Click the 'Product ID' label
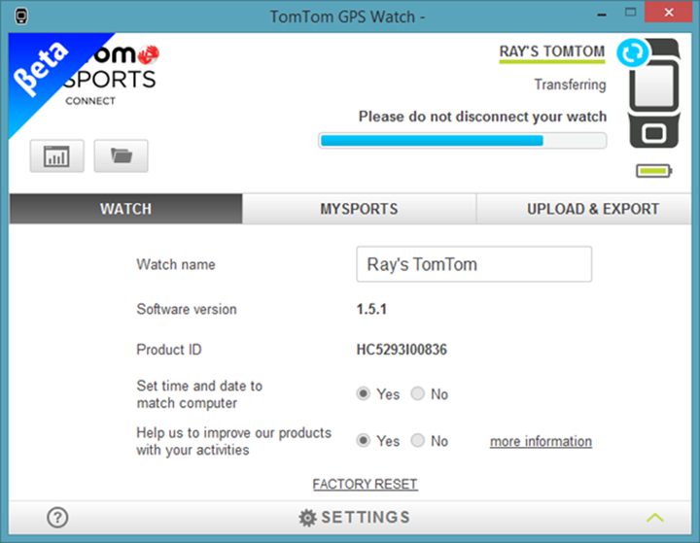The width and height of the screenshot is (700, 543). click(x=169, y=350)
